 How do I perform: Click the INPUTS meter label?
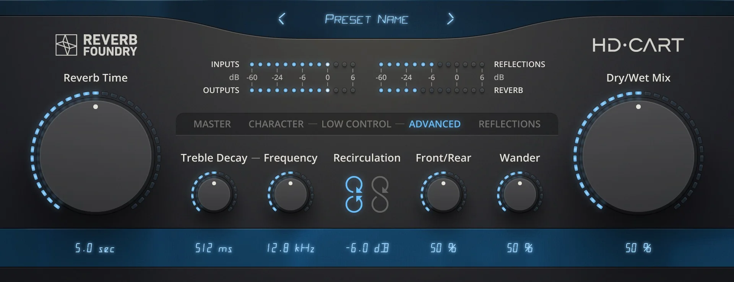tap(225, 64)
